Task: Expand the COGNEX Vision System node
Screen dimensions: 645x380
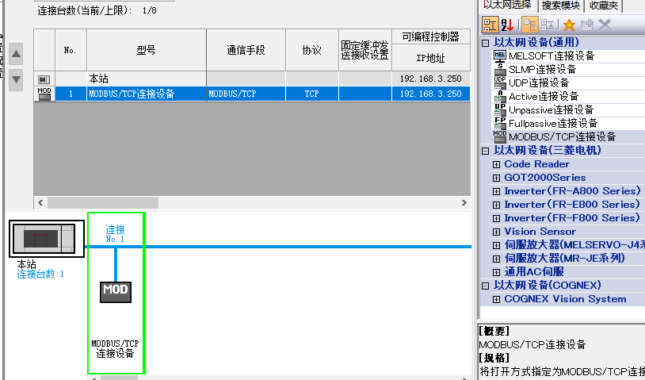Action: pos(497,299)
